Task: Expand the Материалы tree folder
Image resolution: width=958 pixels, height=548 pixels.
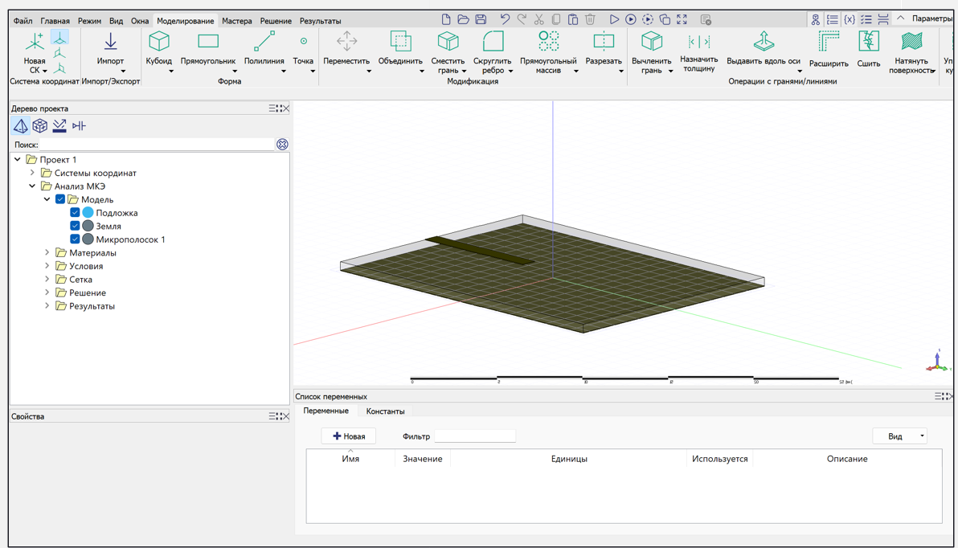Action: [47, 253]
